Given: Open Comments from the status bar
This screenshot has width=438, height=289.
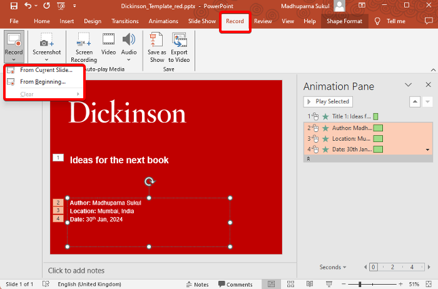Looking at the screenshot, I should 235,284.
